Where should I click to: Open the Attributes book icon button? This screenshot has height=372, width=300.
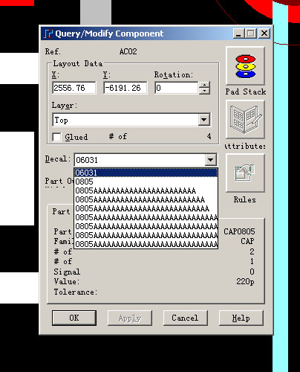coord(245,120)
